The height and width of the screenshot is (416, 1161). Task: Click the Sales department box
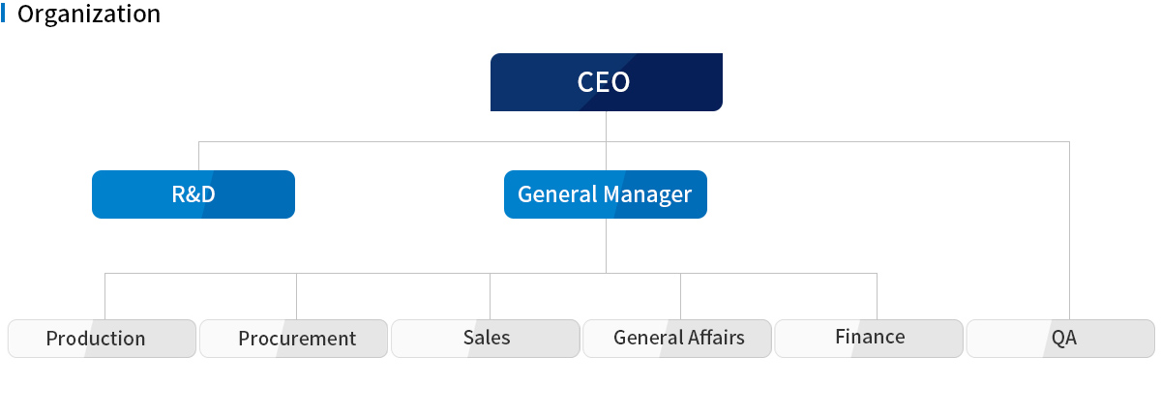pyautogui.click(x=485, y=339)
